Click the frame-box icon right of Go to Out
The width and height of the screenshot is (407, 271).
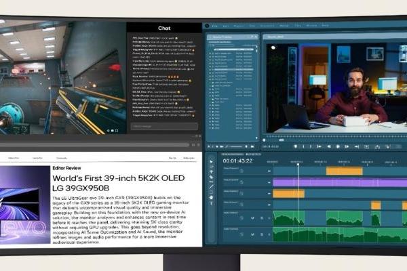pyautogui.click(x=366, y=147)
